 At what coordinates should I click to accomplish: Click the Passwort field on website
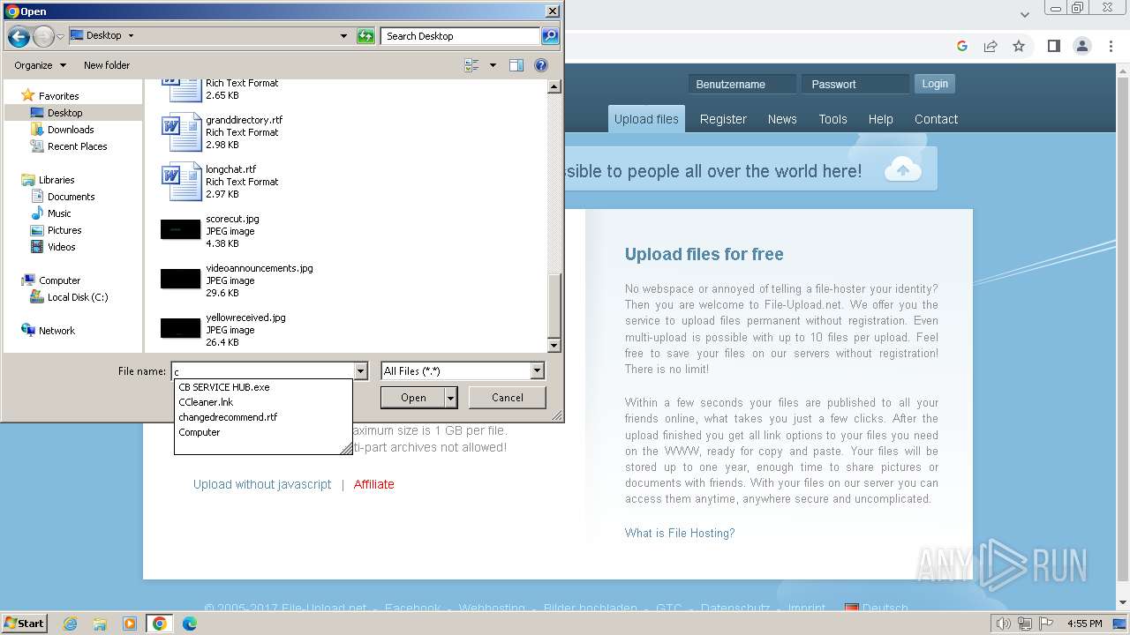pyautogui.click(x=855, y=85)
